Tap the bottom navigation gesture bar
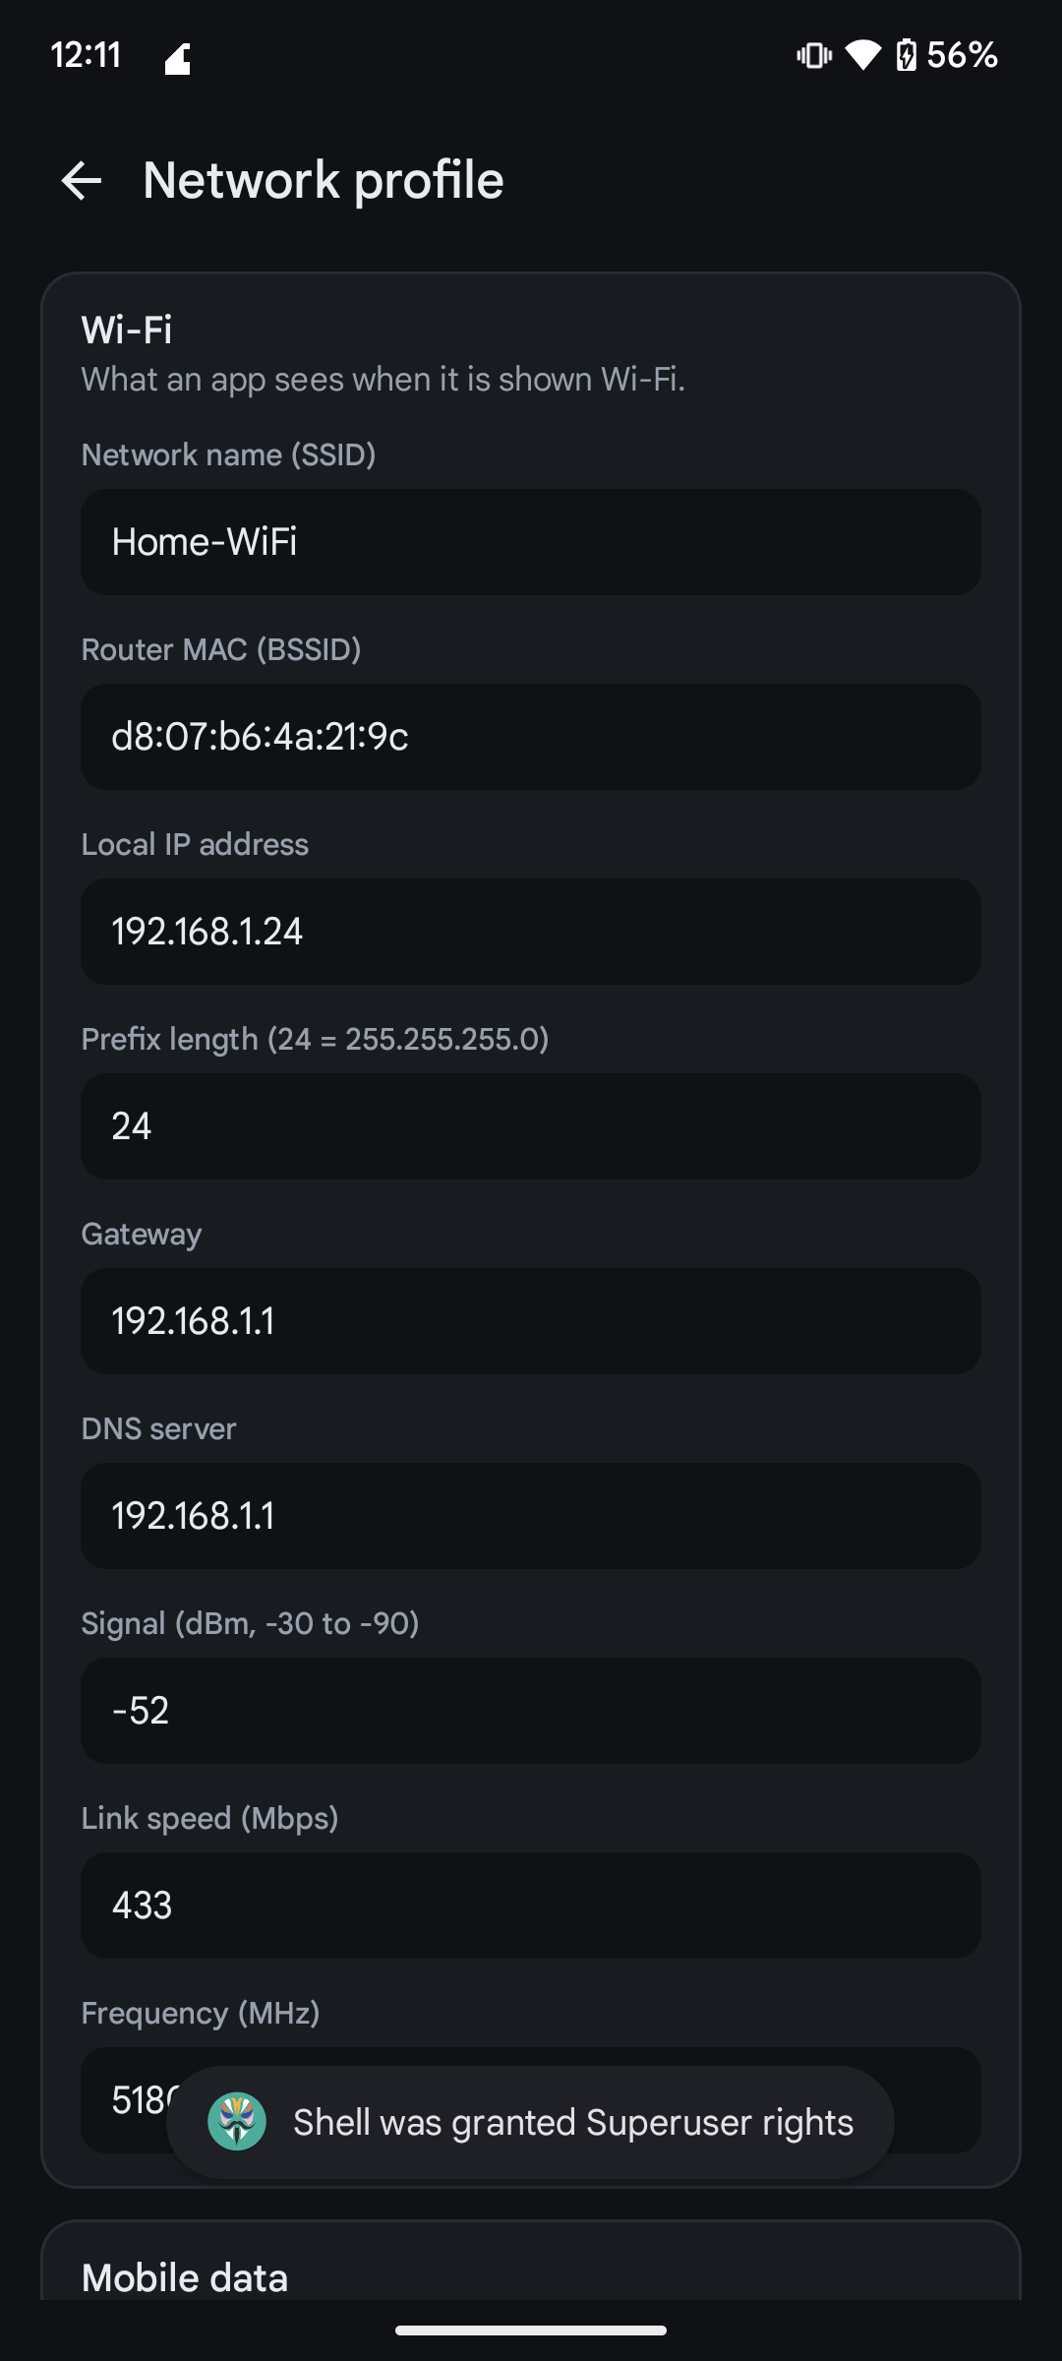 click(531, 2330)
